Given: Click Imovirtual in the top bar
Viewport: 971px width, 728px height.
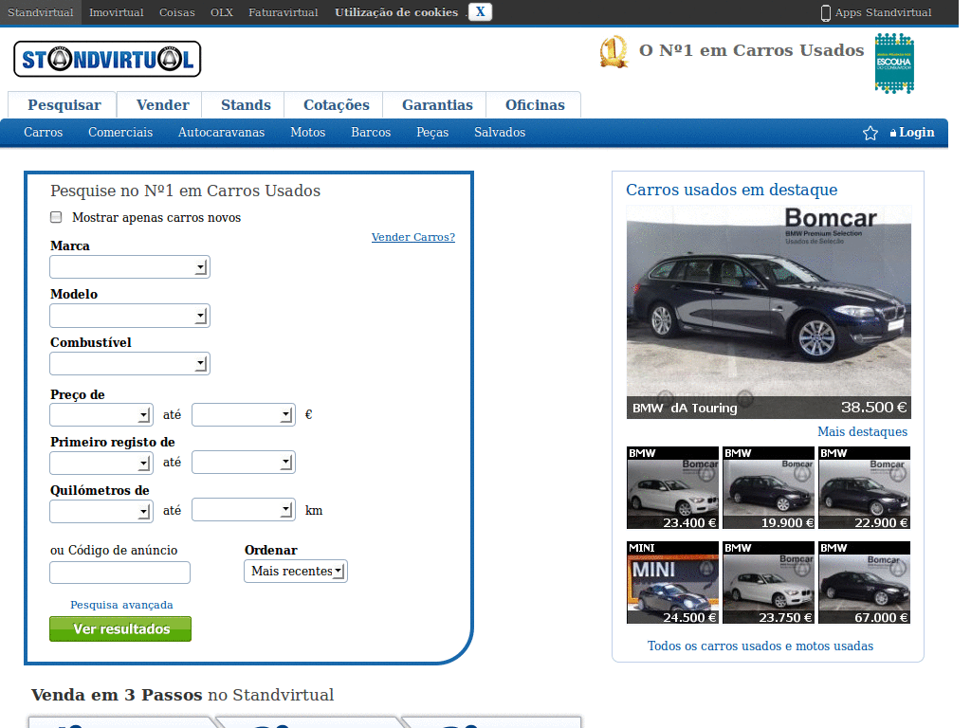Looking at the screenshot, I should pyautogui.click(x=117, y=12).
